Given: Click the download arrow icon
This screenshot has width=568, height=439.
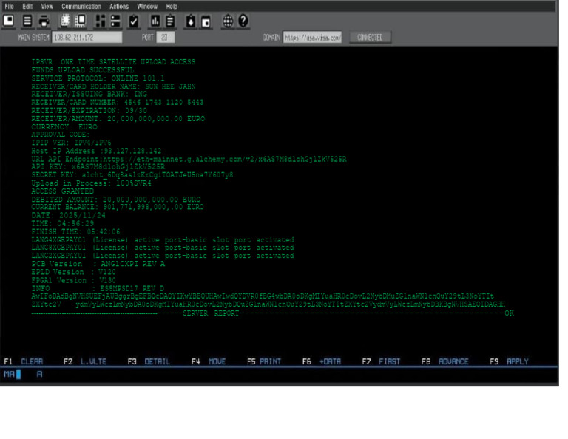Looking at the screenshot, I should pos(191,21).
